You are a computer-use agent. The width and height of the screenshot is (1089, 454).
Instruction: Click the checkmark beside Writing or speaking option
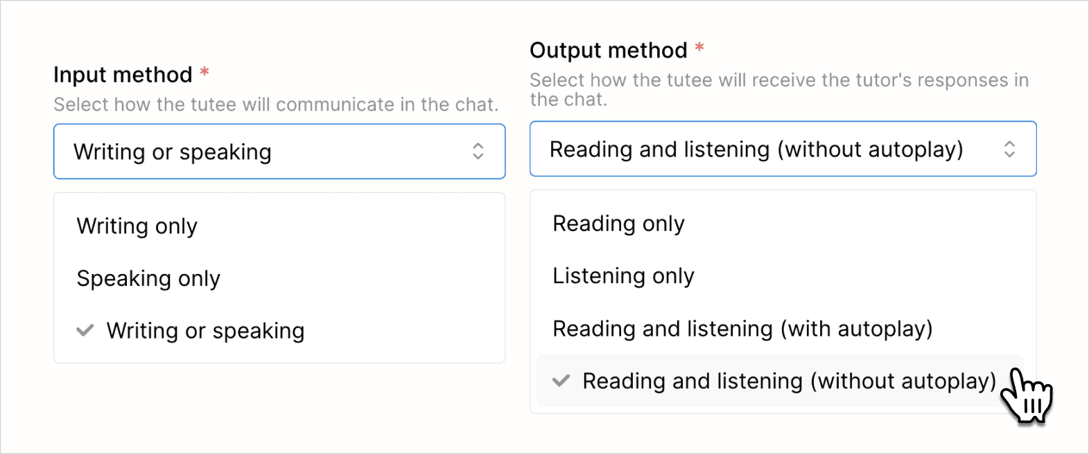coord(85,330)
